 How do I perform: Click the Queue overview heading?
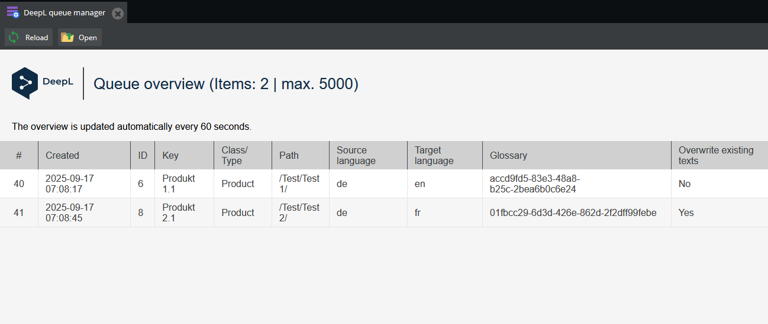click(x=226, y=84)
